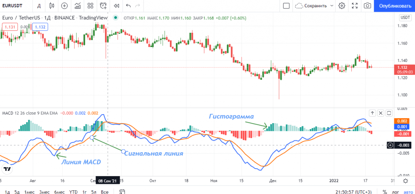Viewport: 415px width, 194px height.
Task: Undo the last chart action
Action: (128, 6)
